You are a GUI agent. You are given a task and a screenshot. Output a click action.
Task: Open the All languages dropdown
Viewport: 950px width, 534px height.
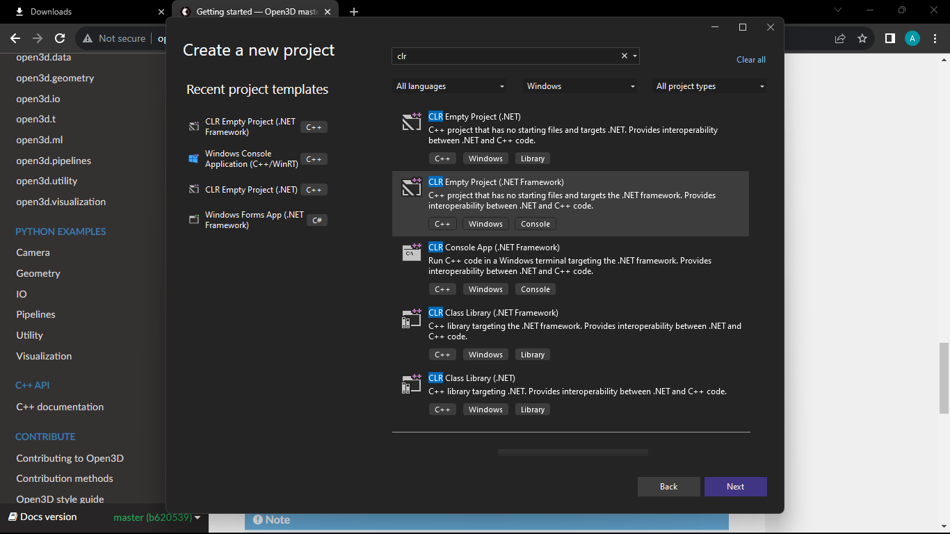tap(450, 86)
